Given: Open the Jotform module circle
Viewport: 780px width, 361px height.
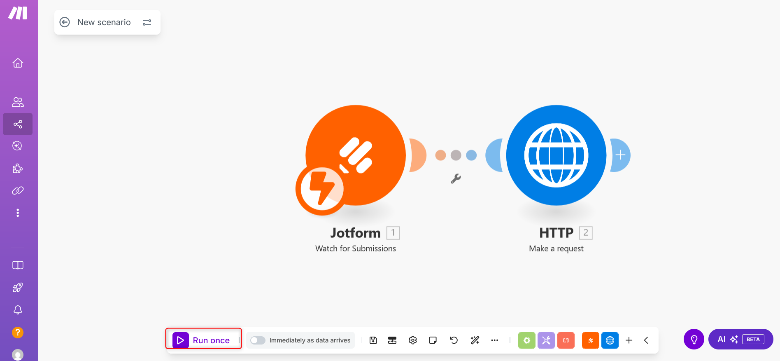Looking at the screenshot, I should click(356, 155).
